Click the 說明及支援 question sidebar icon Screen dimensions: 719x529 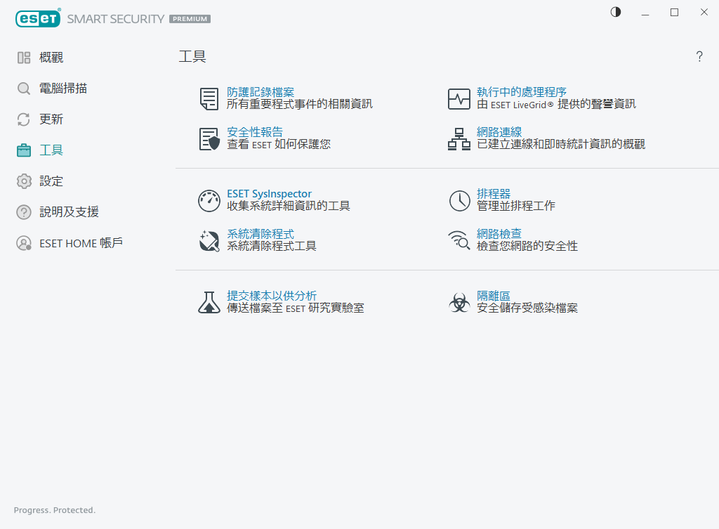24,212
